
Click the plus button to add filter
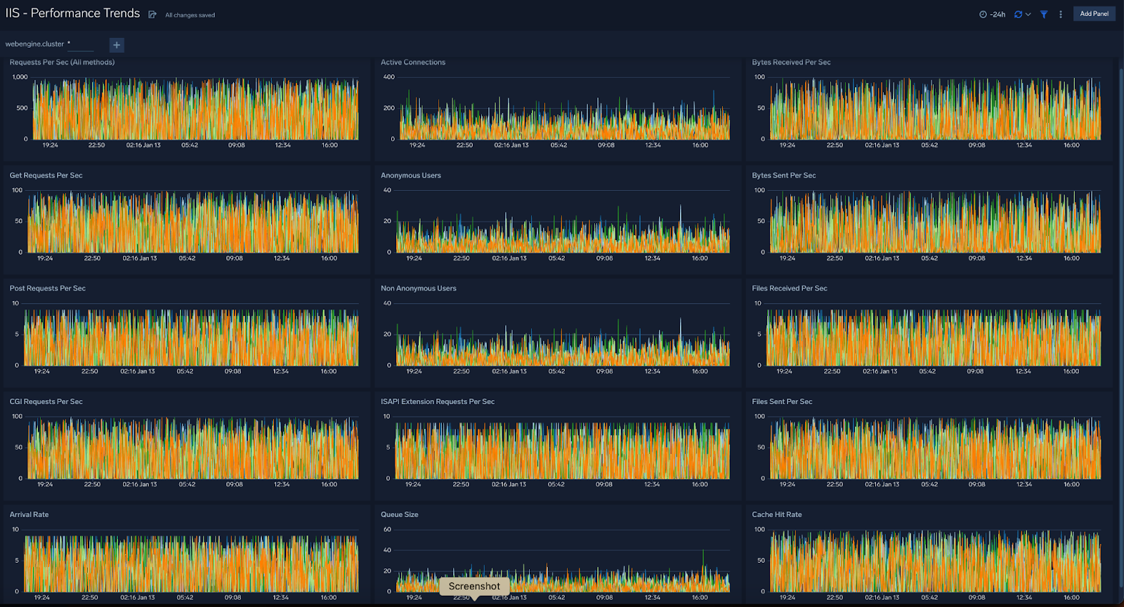(117, 45)
